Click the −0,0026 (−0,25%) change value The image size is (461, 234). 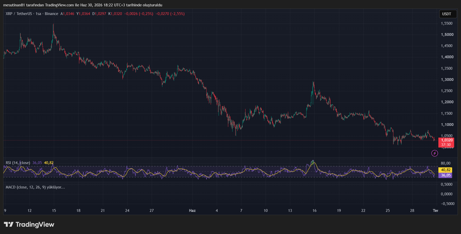[139, 14]
